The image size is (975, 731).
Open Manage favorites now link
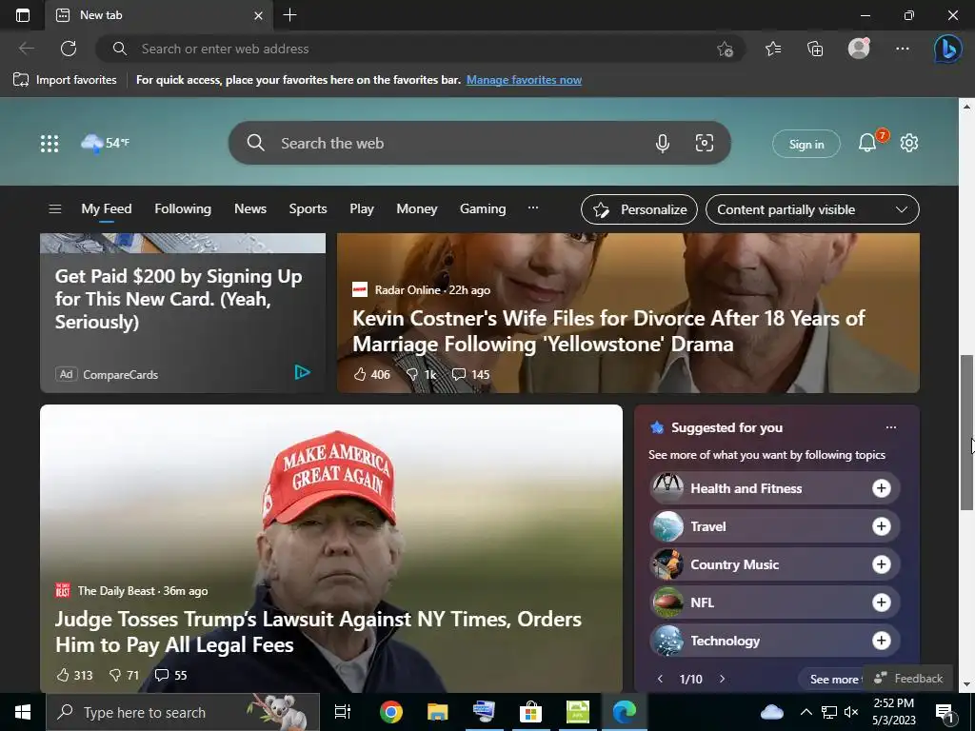pyautogui.click(x=524, y=80)
